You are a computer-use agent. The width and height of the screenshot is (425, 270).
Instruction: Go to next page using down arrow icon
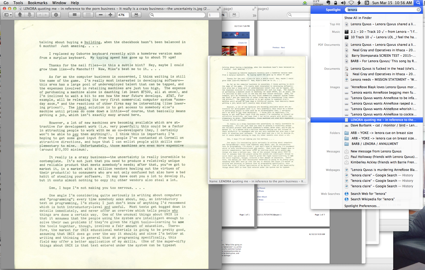[29, 15]
